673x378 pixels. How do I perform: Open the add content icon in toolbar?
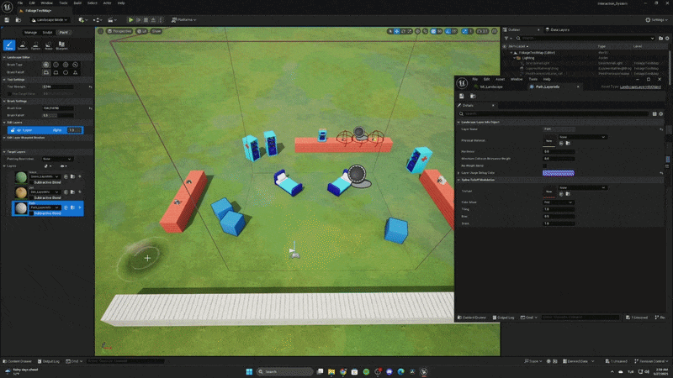click(82, 19)
